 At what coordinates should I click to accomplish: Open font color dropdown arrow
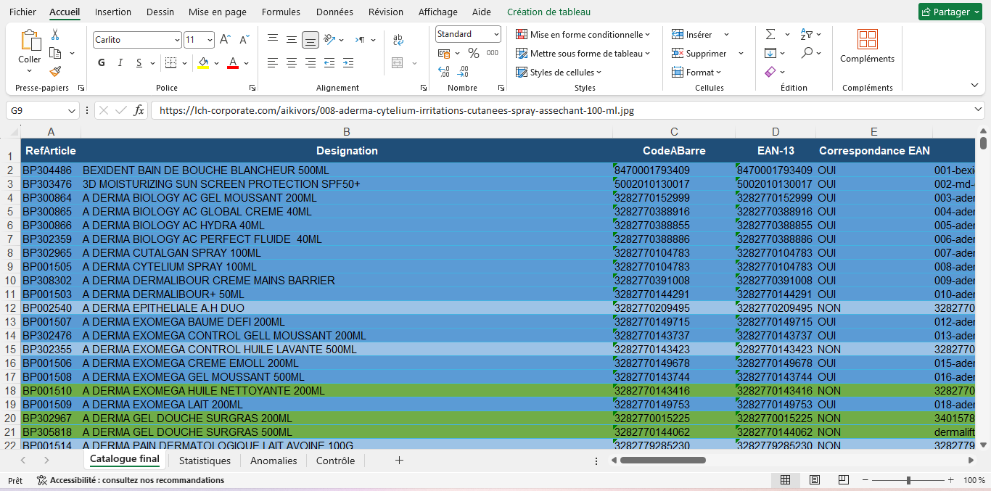(247, 63)
